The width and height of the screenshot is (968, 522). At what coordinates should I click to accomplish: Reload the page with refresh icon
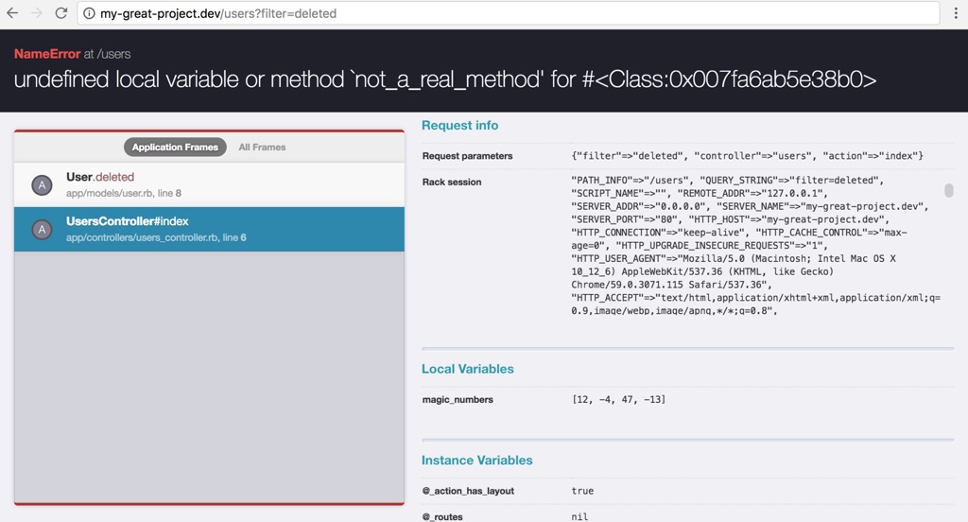pyautogui.click(x=61, y=13)
